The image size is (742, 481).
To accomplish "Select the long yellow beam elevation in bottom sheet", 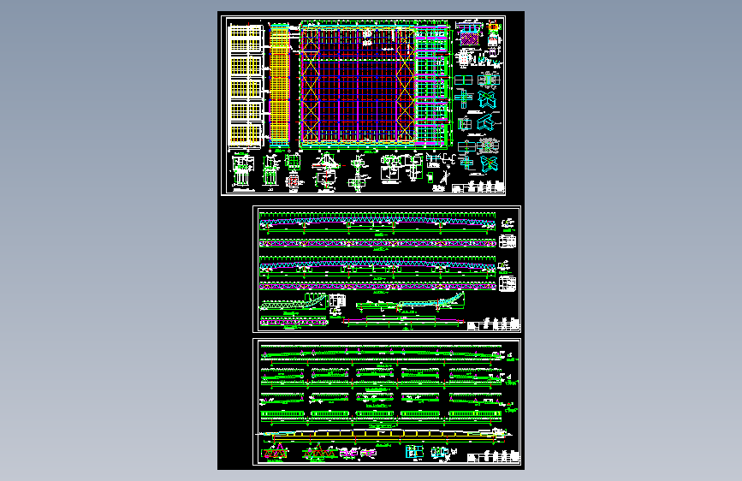I will tap(384, 434).
